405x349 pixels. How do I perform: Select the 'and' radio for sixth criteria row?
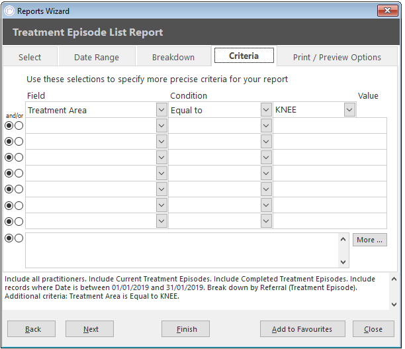point(9,189)
